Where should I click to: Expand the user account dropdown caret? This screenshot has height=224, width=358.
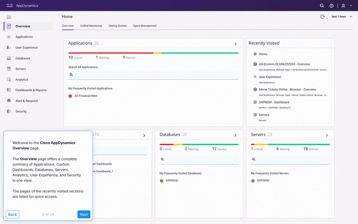(x=351, y=6)
